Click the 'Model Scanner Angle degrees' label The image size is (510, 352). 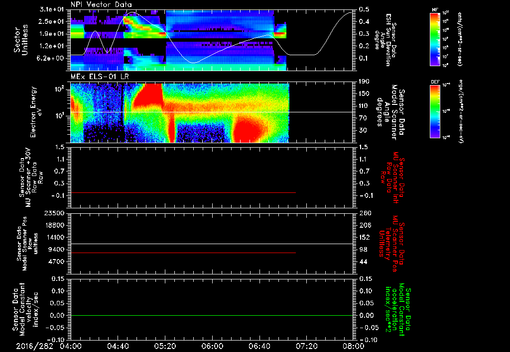(390, 112)
